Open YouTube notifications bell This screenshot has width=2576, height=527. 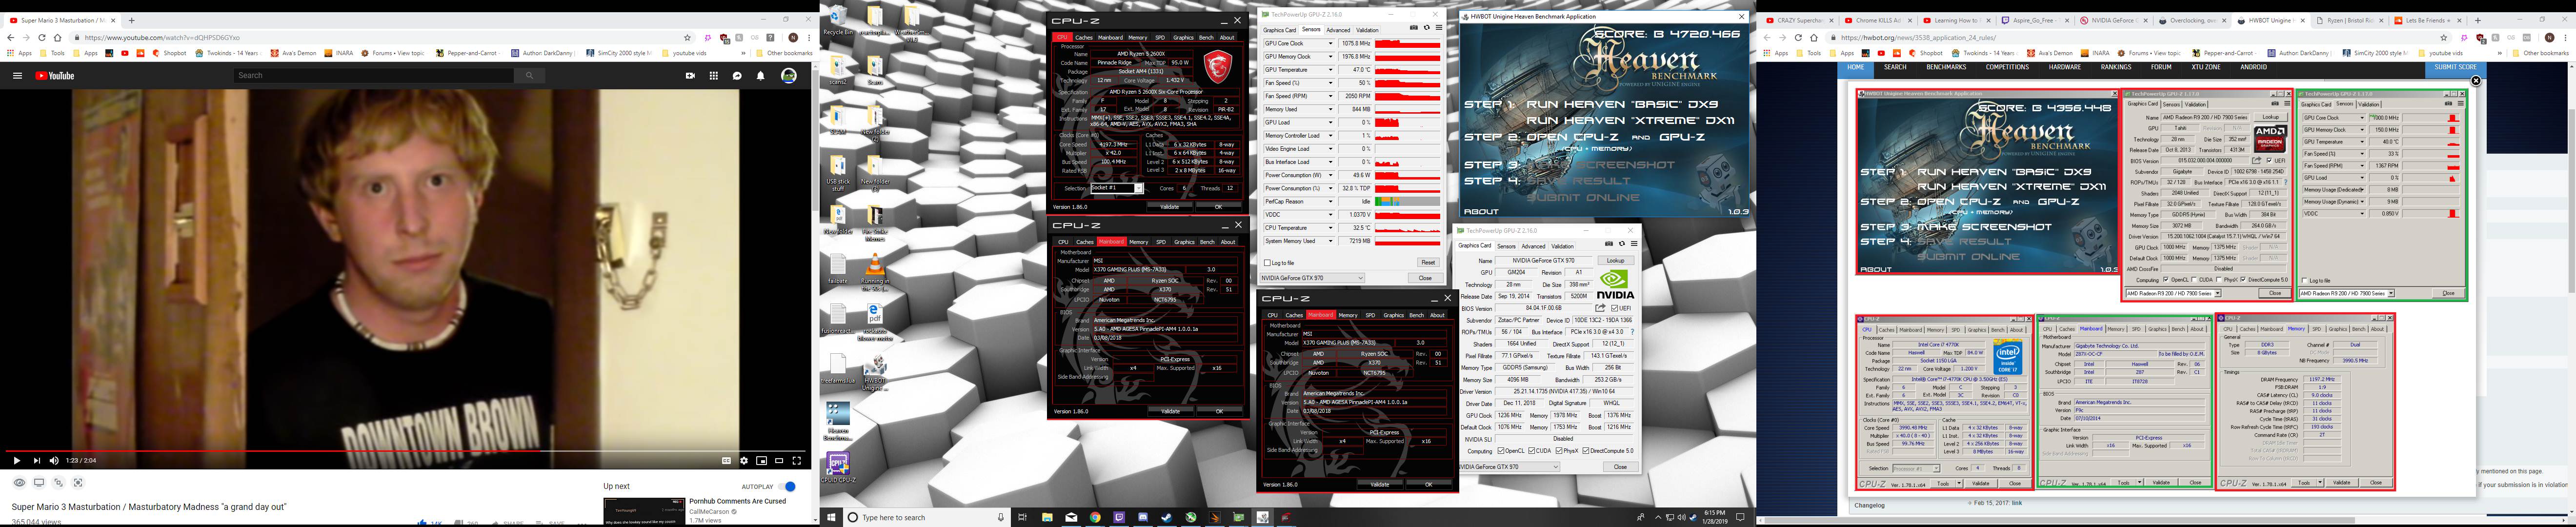761,75
